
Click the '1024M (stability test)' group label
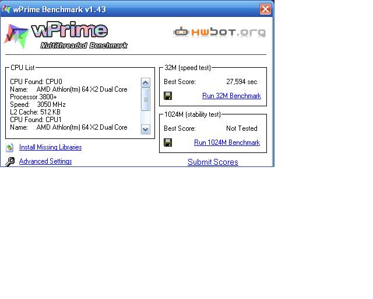[193, 114]
